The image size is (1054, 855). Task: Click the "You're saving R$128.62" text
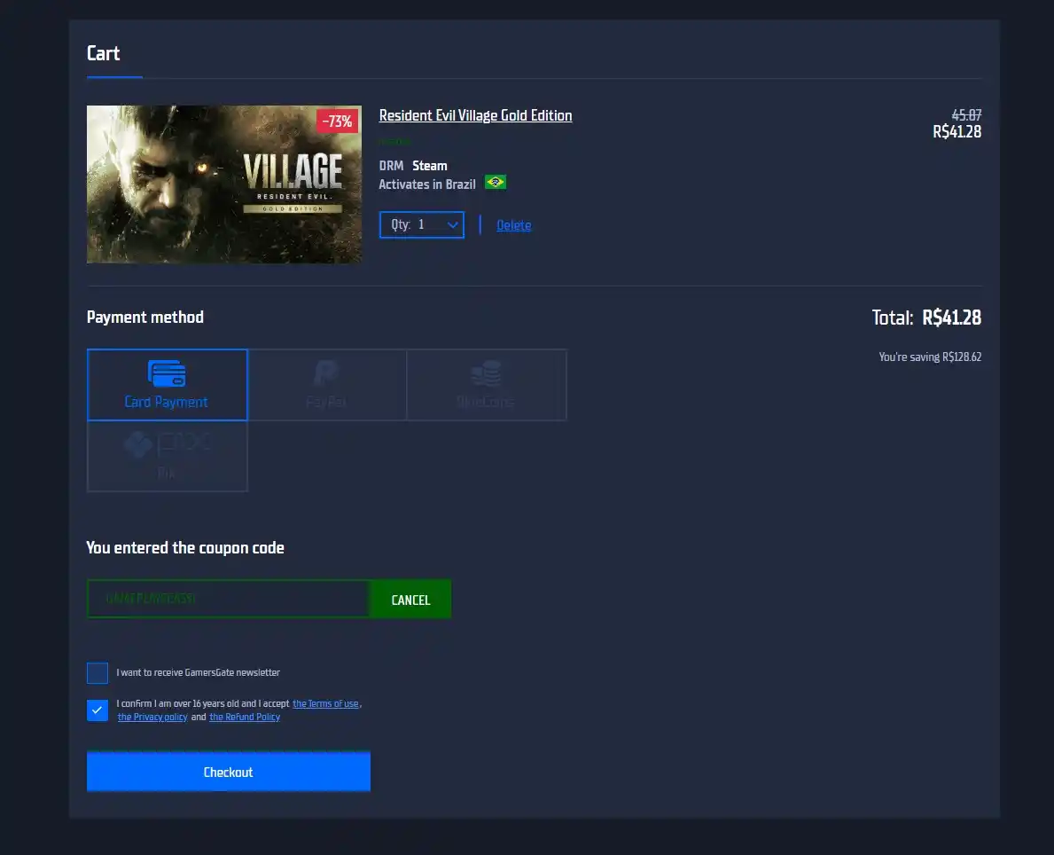point(930,357)
